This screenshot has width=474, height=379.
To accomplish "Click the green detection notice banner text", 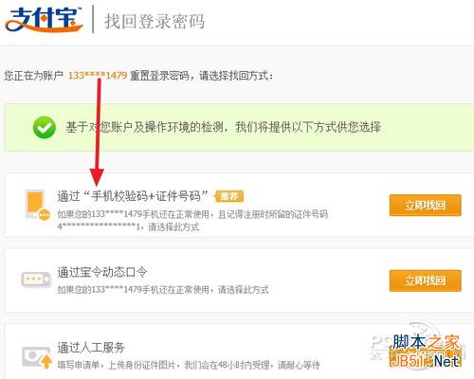I will coord(223,127).
